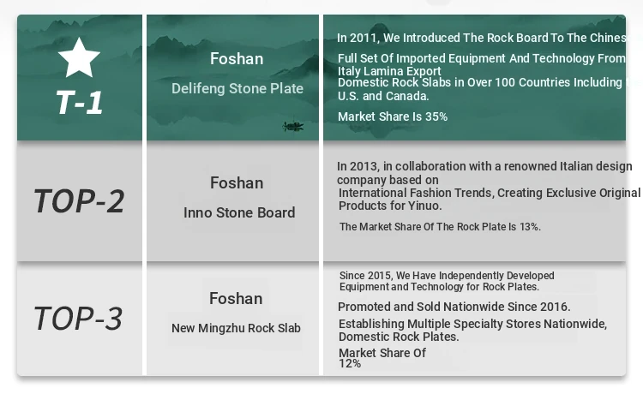Click the 13% rock plate market share line
This screenshot has height=394, width=643.
click(440, 227)
